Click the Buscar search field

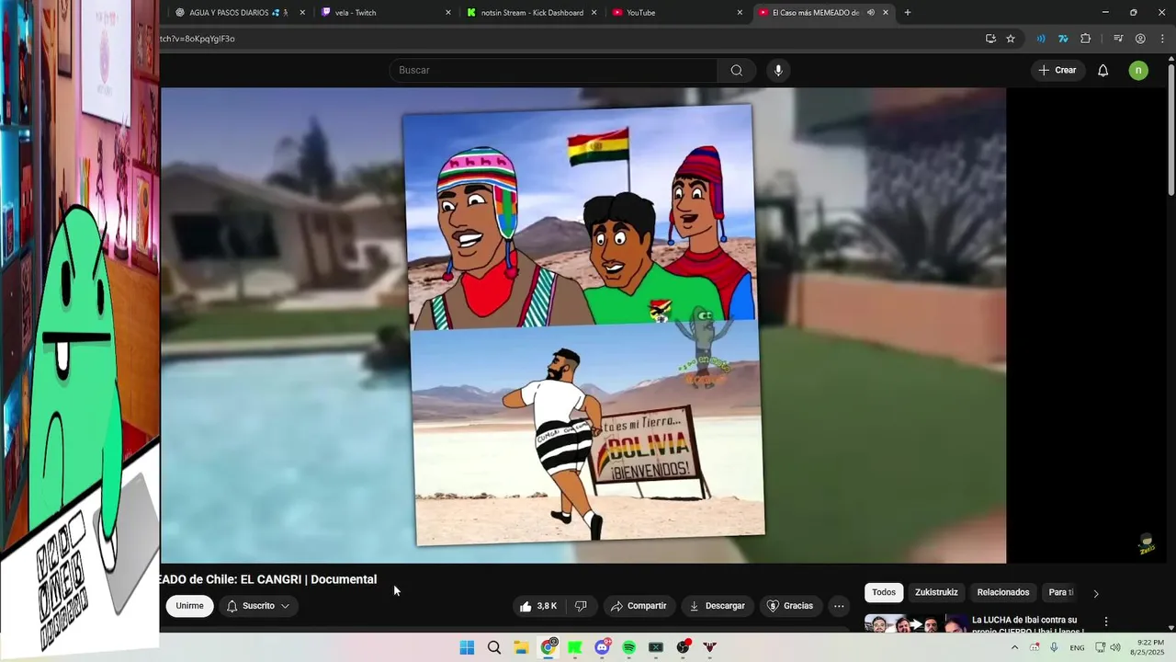click(553, 71)
